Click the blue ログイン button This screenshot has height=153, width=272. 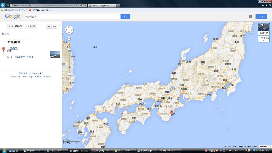click(261, 16)
